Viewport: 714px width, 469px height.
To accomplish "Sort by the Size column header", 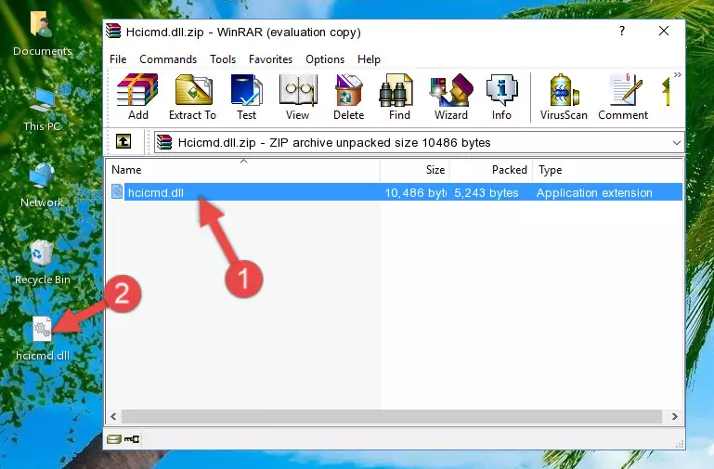I will coord(415,170).
